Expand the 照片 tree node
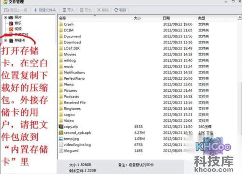Image resolution: width=242 pixels, height=174 pixels. [5, 17]
